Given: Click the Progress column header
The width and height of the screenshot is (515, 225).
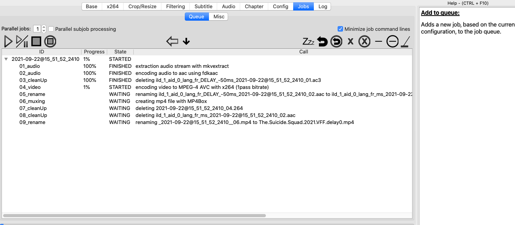Looking at the screenshot, I should 94,52.
